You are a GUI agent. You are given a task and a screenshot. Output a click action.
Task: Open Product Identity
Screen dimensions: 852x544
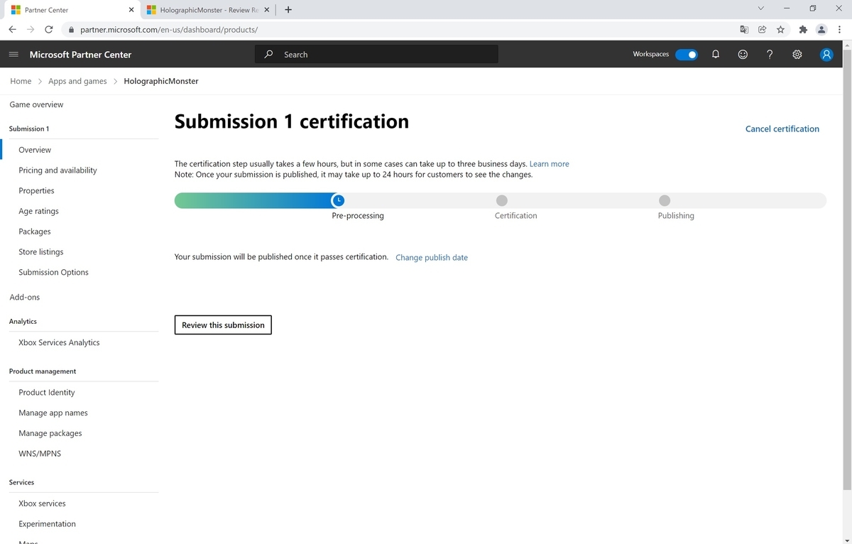click(47, 392)
